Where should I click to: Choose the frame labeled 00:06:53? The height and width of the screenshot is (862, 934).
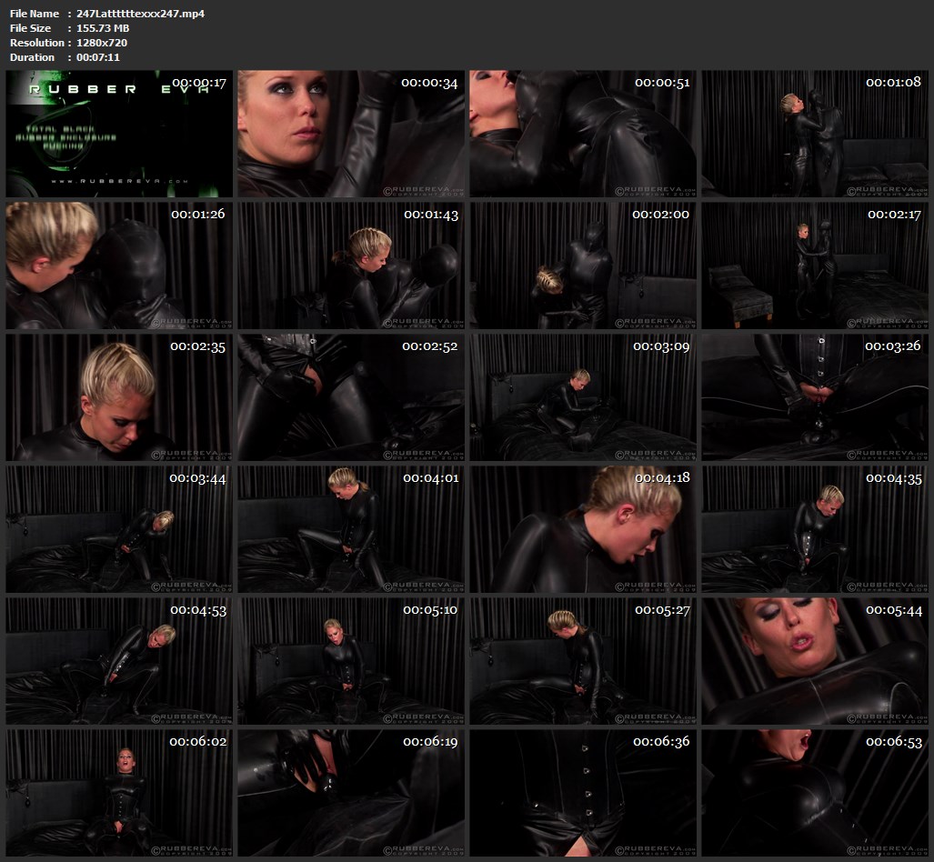815,793
